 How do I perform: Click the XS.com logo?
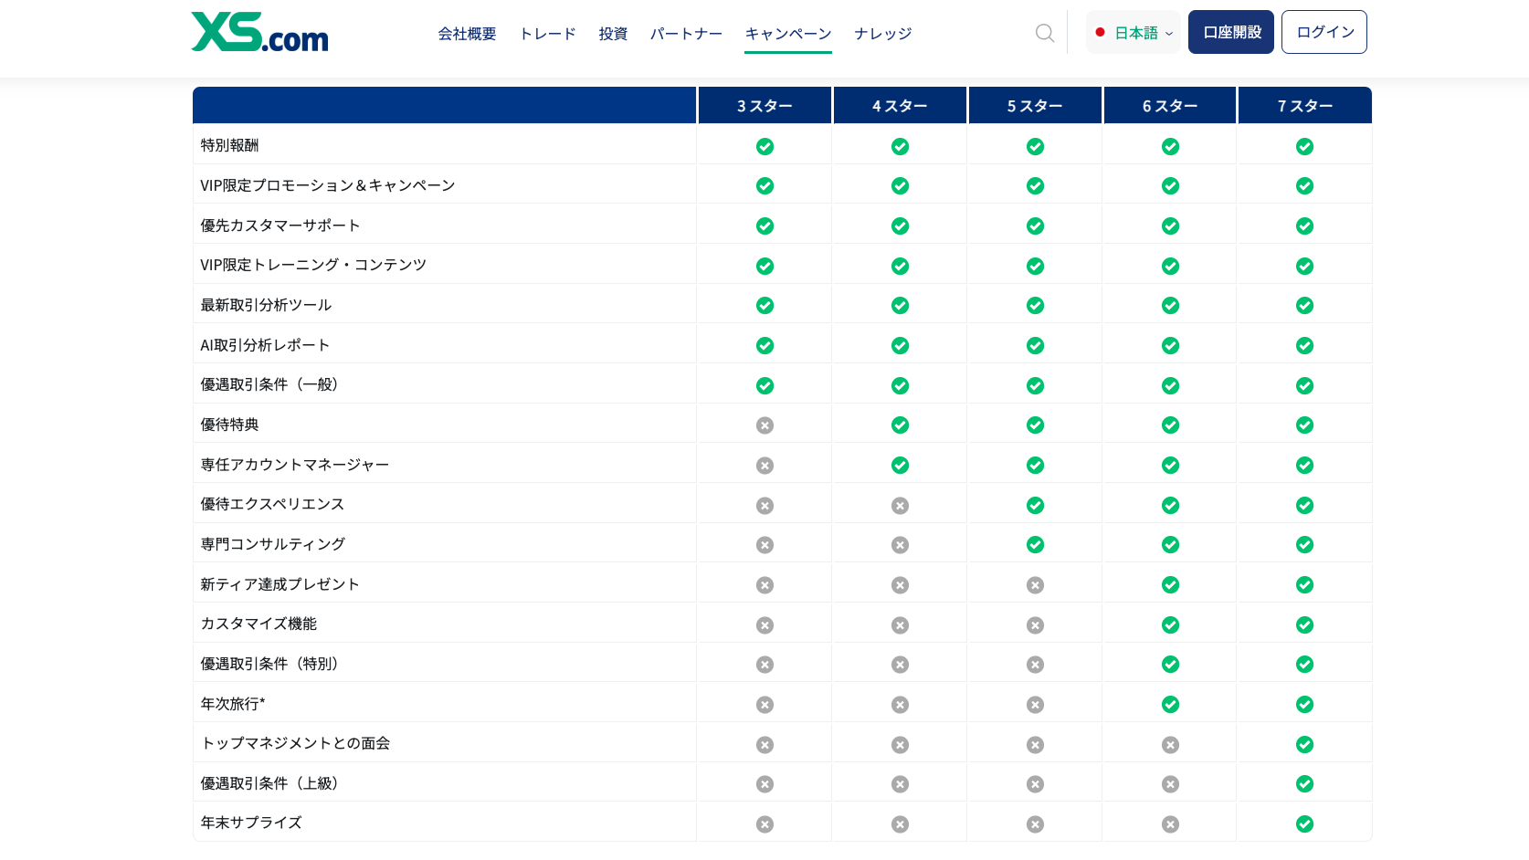coord(259,32)
